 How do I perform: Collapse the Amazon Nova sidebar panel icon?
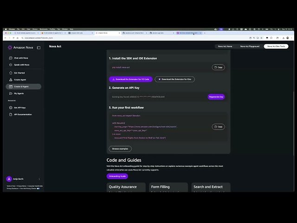point(39,48)
